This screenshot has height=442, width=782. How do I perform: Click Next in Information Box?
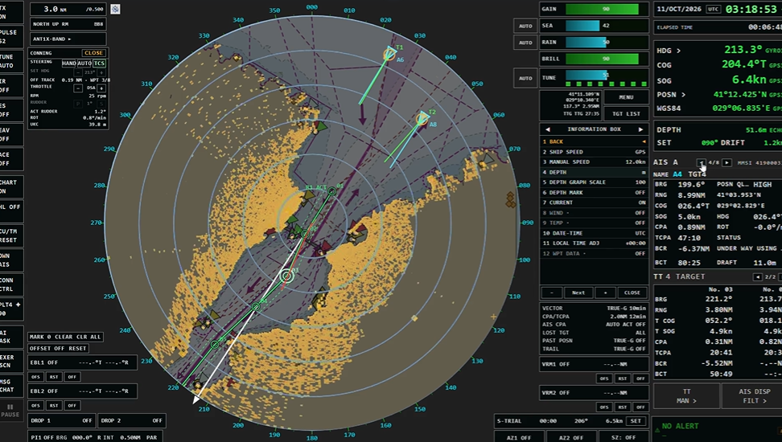(578, 293)
